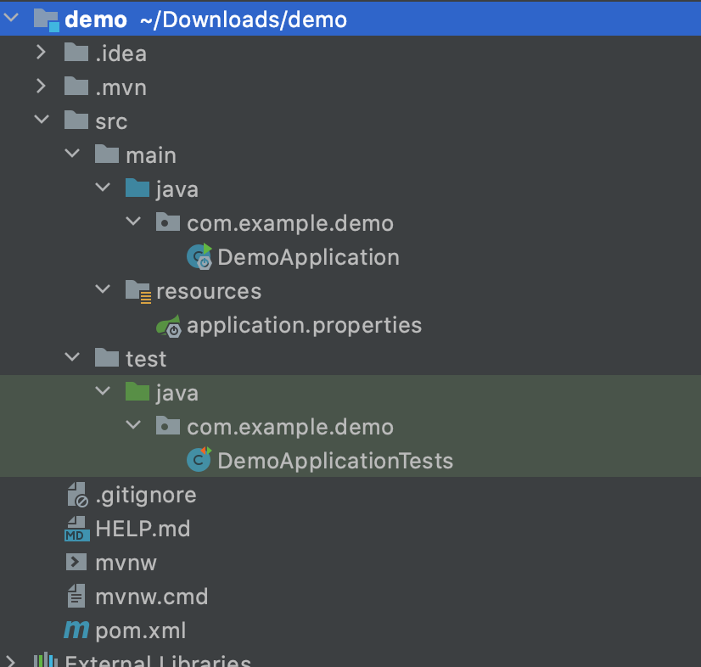Expand the .idea folder
This screenshot has width=701, height=667.
[x=41, y=53]
